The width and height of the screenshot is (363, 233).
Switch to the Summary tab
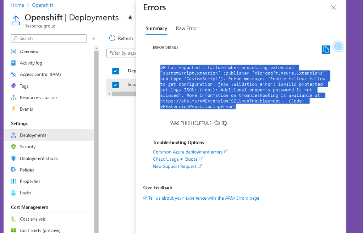(156, 28)
